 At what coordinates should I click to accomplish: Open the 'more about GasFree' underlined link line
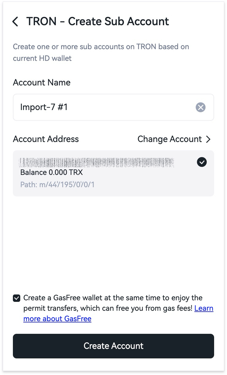tap(57, 319)
